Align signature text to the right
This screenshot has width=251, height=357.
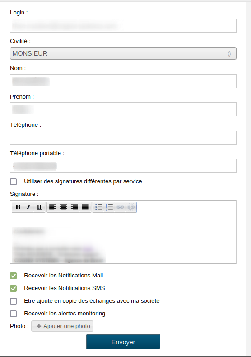(74, 207)
